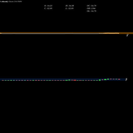Click the green candlestick with the upper wick
This screenshot has width=133, height=133.
(69, 80)
